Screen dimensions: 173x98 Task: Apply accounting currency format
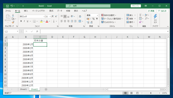[x=88, y=19]
